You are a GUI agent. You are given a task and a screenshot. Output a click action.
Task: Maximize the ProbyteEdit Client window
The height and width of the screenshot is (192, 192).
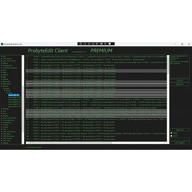click(x=182, y=44)
